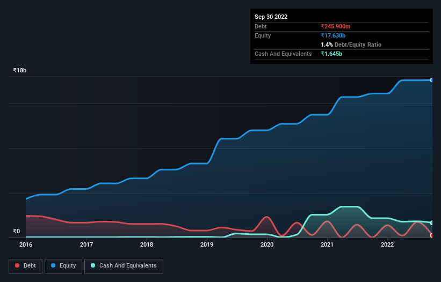
Task: Click the 2016 x-axis label
Action: tap(26, 244)
